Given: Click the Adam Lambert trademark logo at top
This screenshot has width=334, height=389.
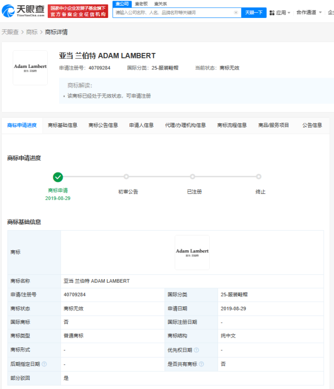Looking at the screenshot, I should tap(30, 67).
